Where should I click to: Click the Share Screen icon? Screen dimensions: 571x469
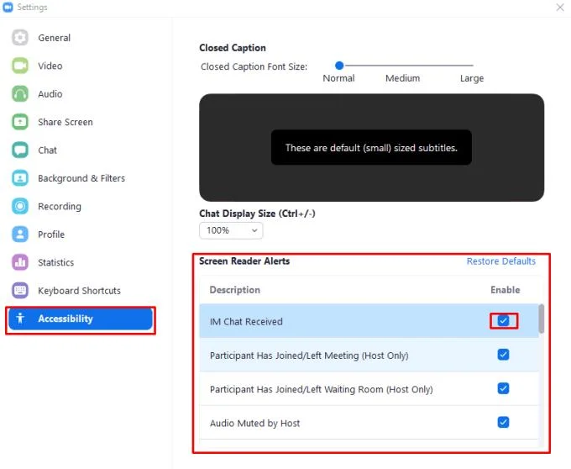click(20, 122)
